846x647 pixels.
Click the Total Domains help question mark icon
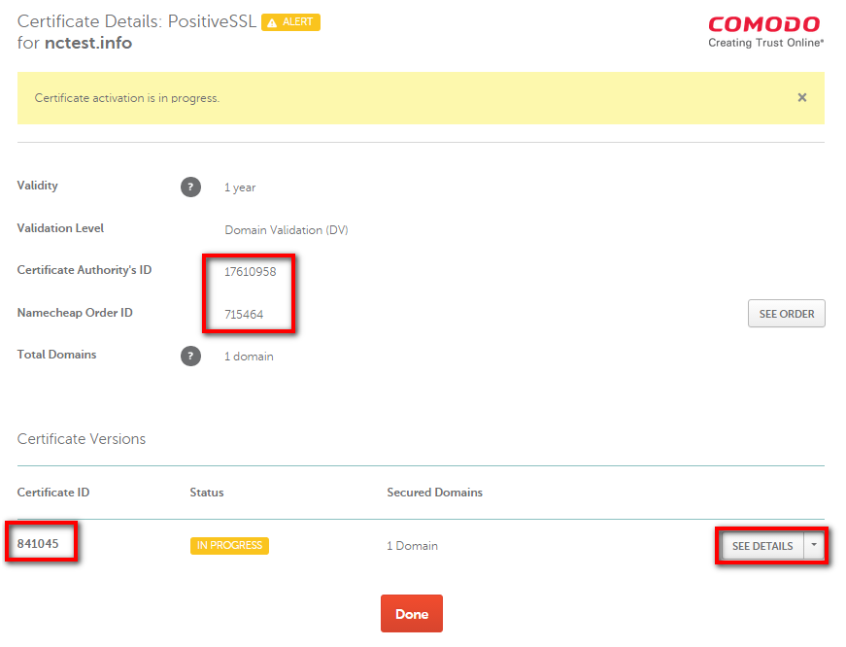(x=190, y=357)
